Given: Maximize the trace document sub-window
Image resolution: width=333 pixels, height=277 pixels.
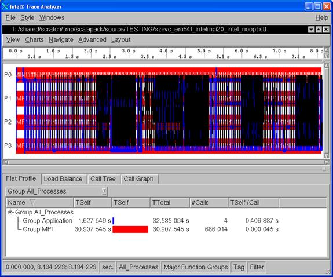Looking at the screenshot, I should coord(319,30).
